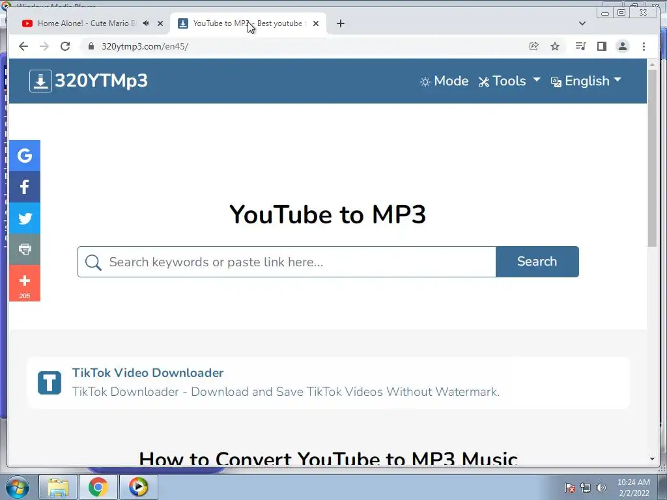Screen dimensions: 667x500
Task: Go forward to the next page
Action: 44,46
